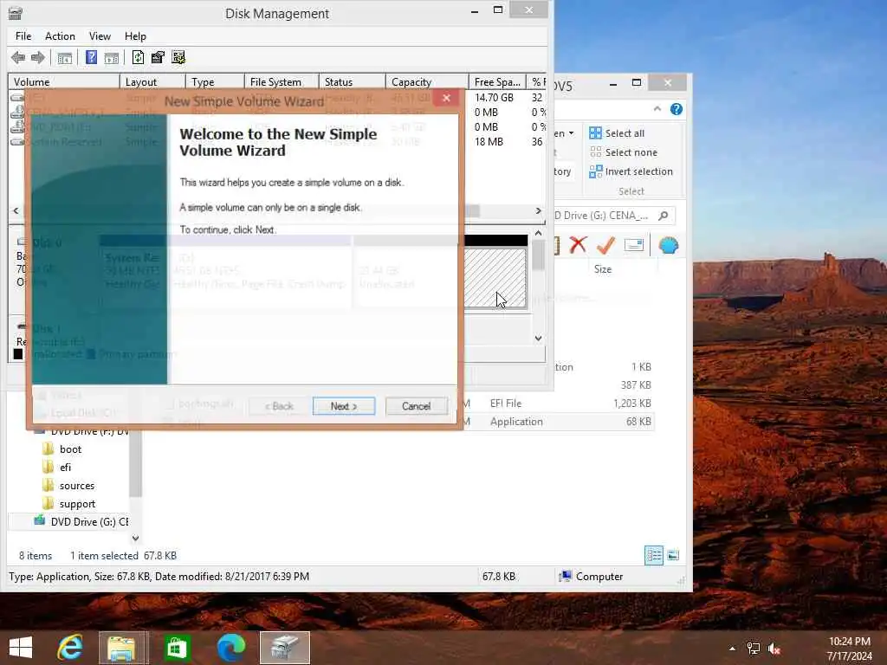The height and width of the screenshot is (665, 887).
Task: Click the volume list scroll-right arrow
Action: click(538, 210)
